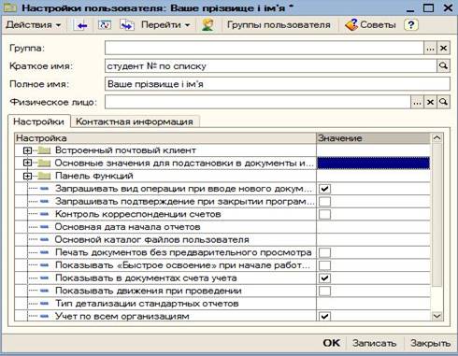
Task: Open selection ellipsis for Группа field
Action: click(430, 49)
